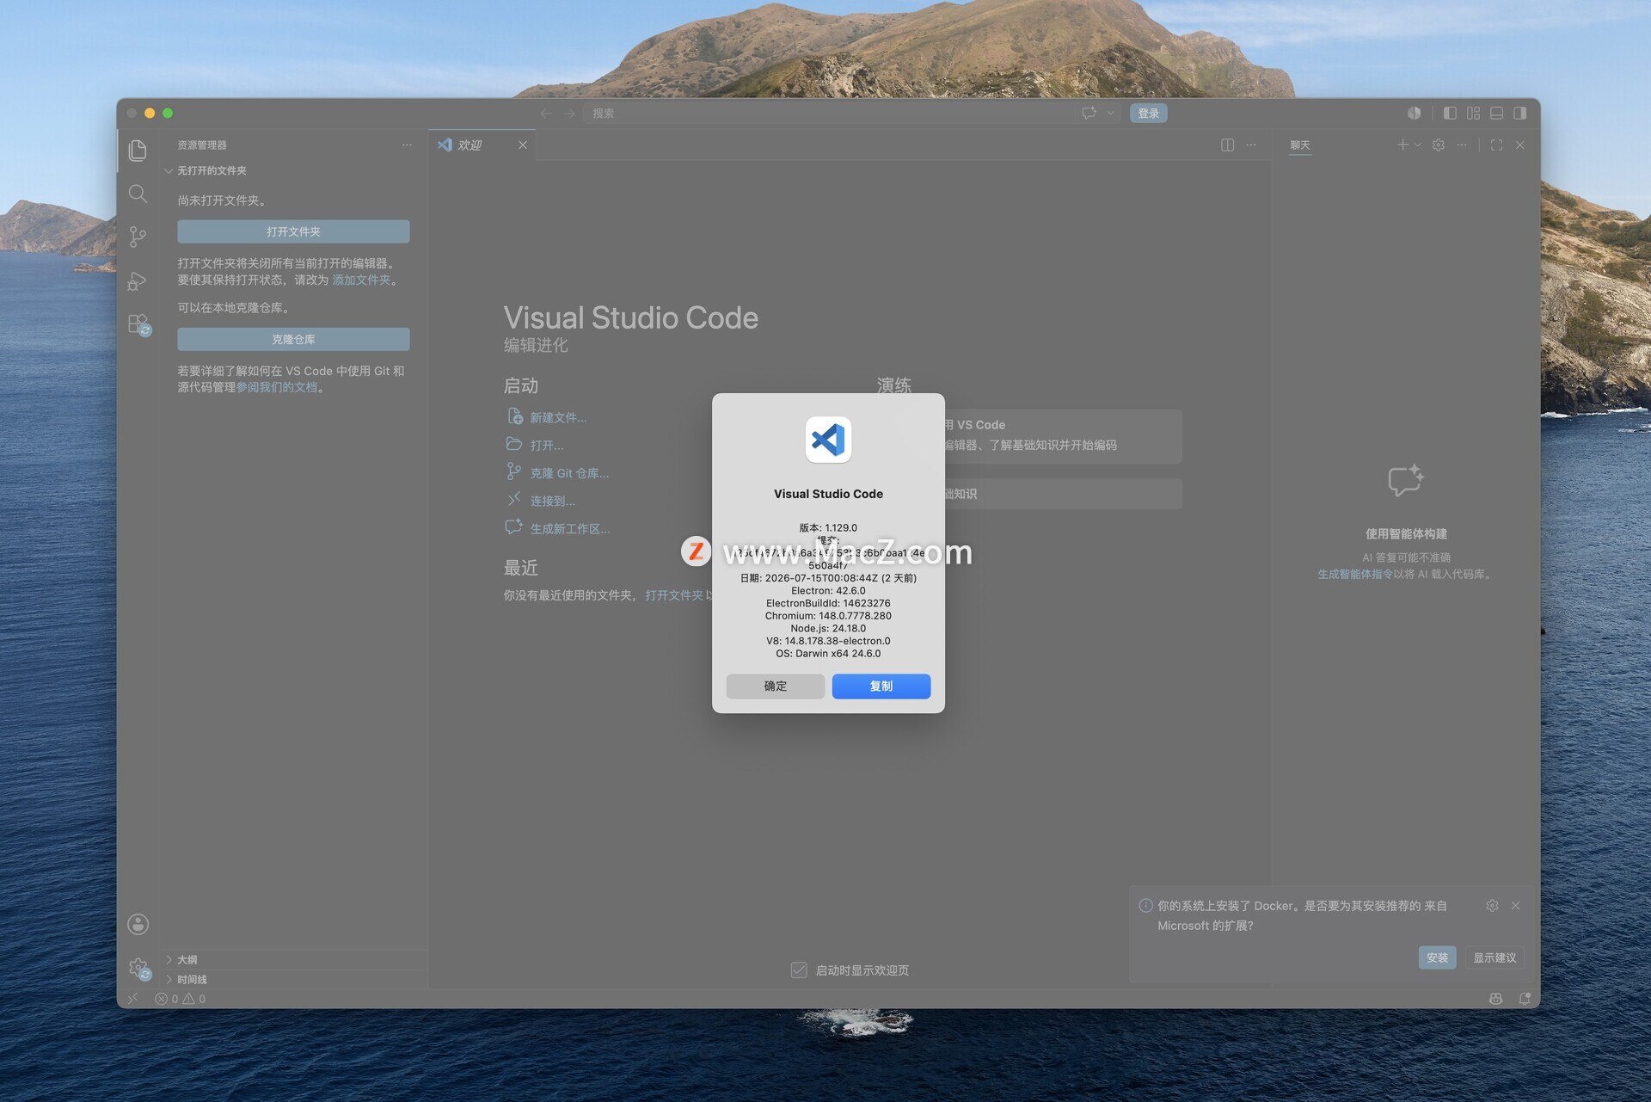Toggle the primary sidebar layout button
1651x1102 pixels.
click(x=1450, y=113)
